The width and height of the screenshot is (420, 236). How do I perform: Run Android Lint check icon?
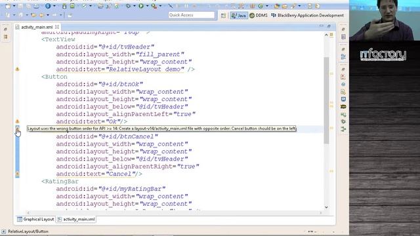pyautogui.click(x=84, y=6)
